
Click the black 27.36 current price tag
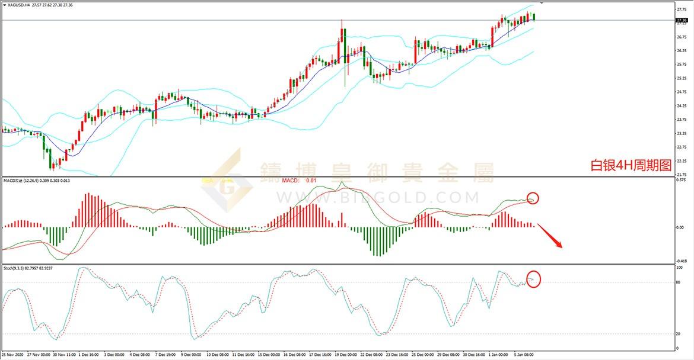[x=682, y=20]
